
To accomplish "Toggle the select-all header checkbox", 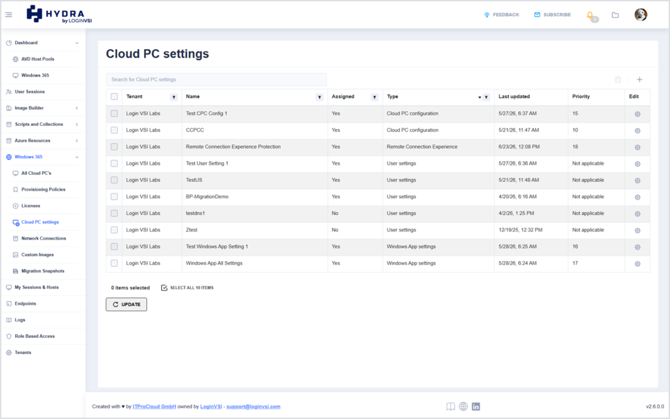I will pyautogui.click(x=114, y=97).
